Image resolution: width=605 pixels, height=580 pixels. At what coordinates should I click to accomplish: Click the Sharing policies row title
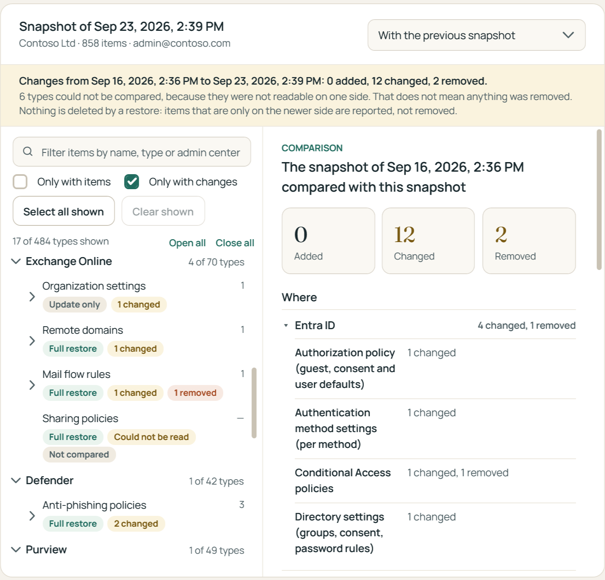80,418
